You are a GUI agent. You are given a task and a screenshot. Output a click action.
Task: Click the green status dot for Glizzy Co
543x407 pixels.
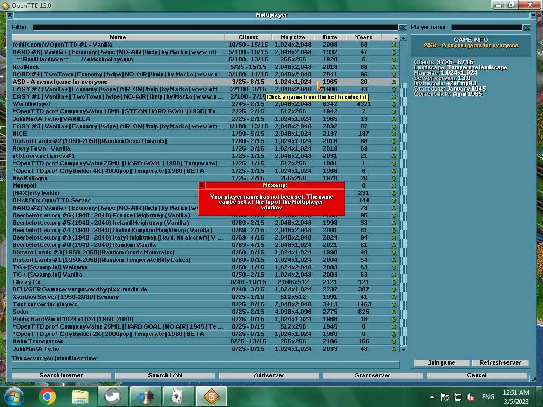(394, 282)
